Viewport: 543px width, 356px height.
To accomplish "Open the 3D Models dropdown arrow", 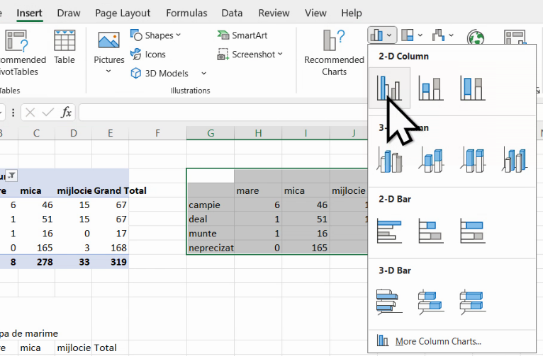I will click(x=203, y=74).
